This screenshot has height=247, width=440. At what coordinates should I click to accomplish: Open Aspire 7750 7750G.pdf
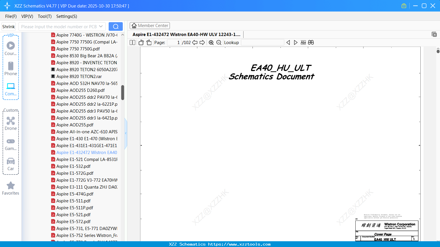pyautogui.click(x=75, y=49)
